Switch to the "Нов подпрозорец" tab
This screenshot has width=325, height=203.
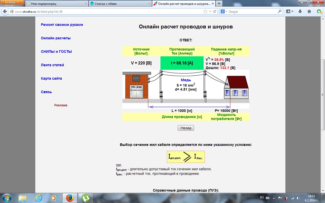pos(56,4)
